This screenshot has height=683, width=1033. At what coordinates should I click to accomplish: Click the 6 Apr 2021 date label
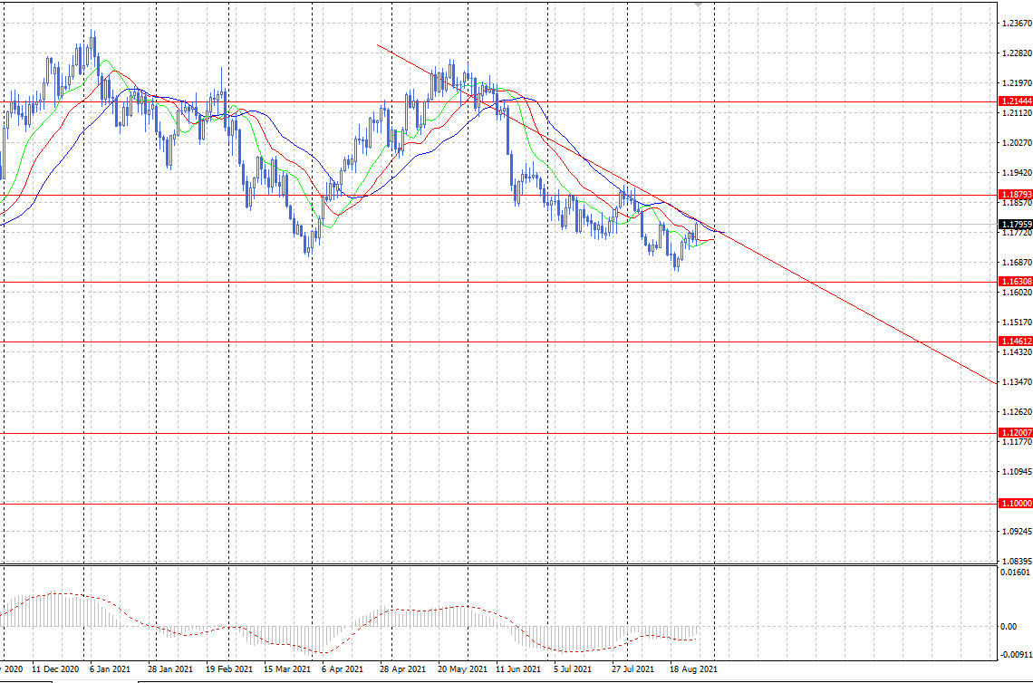point(343,669)
